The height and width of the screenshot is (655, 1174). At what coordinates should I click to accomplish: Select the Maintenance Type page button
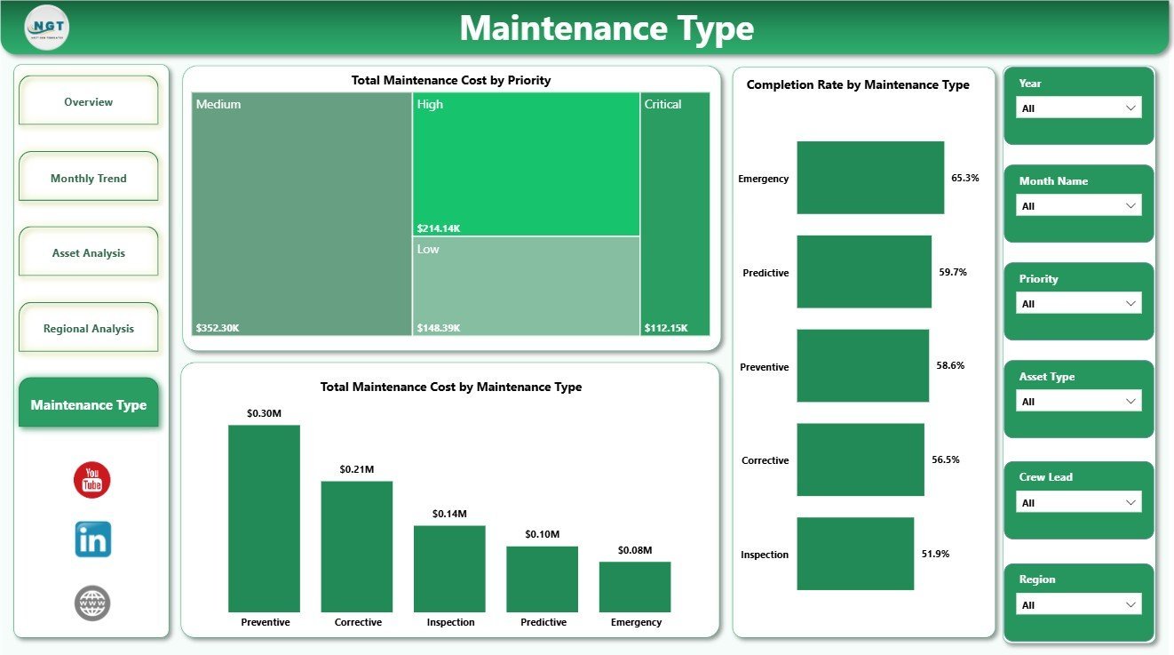click(89, 403)
